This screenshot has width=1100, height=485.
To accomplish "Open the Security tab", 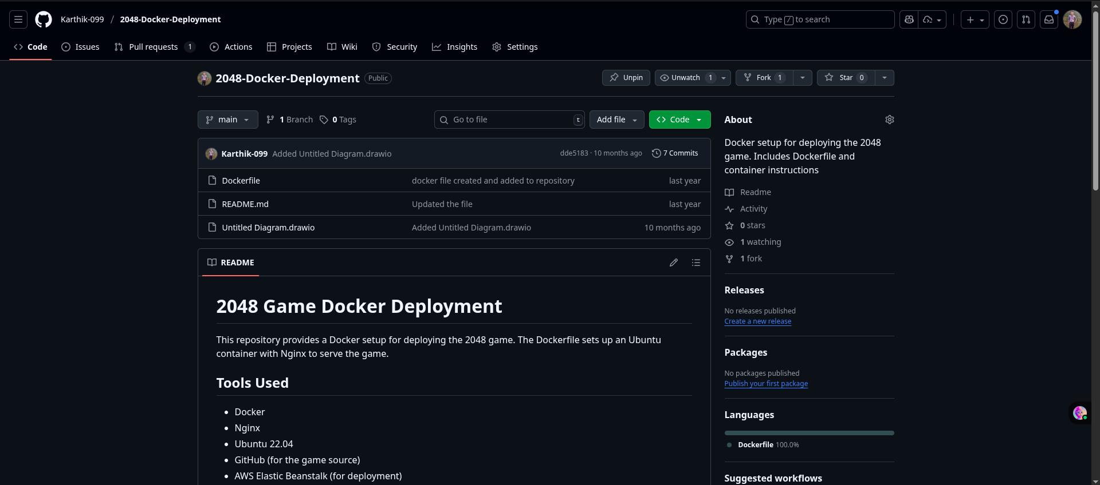I will (x=395, y=47).
